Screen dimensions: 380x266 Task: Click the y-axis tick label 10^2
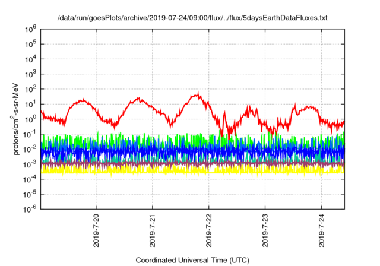[30, 89]
